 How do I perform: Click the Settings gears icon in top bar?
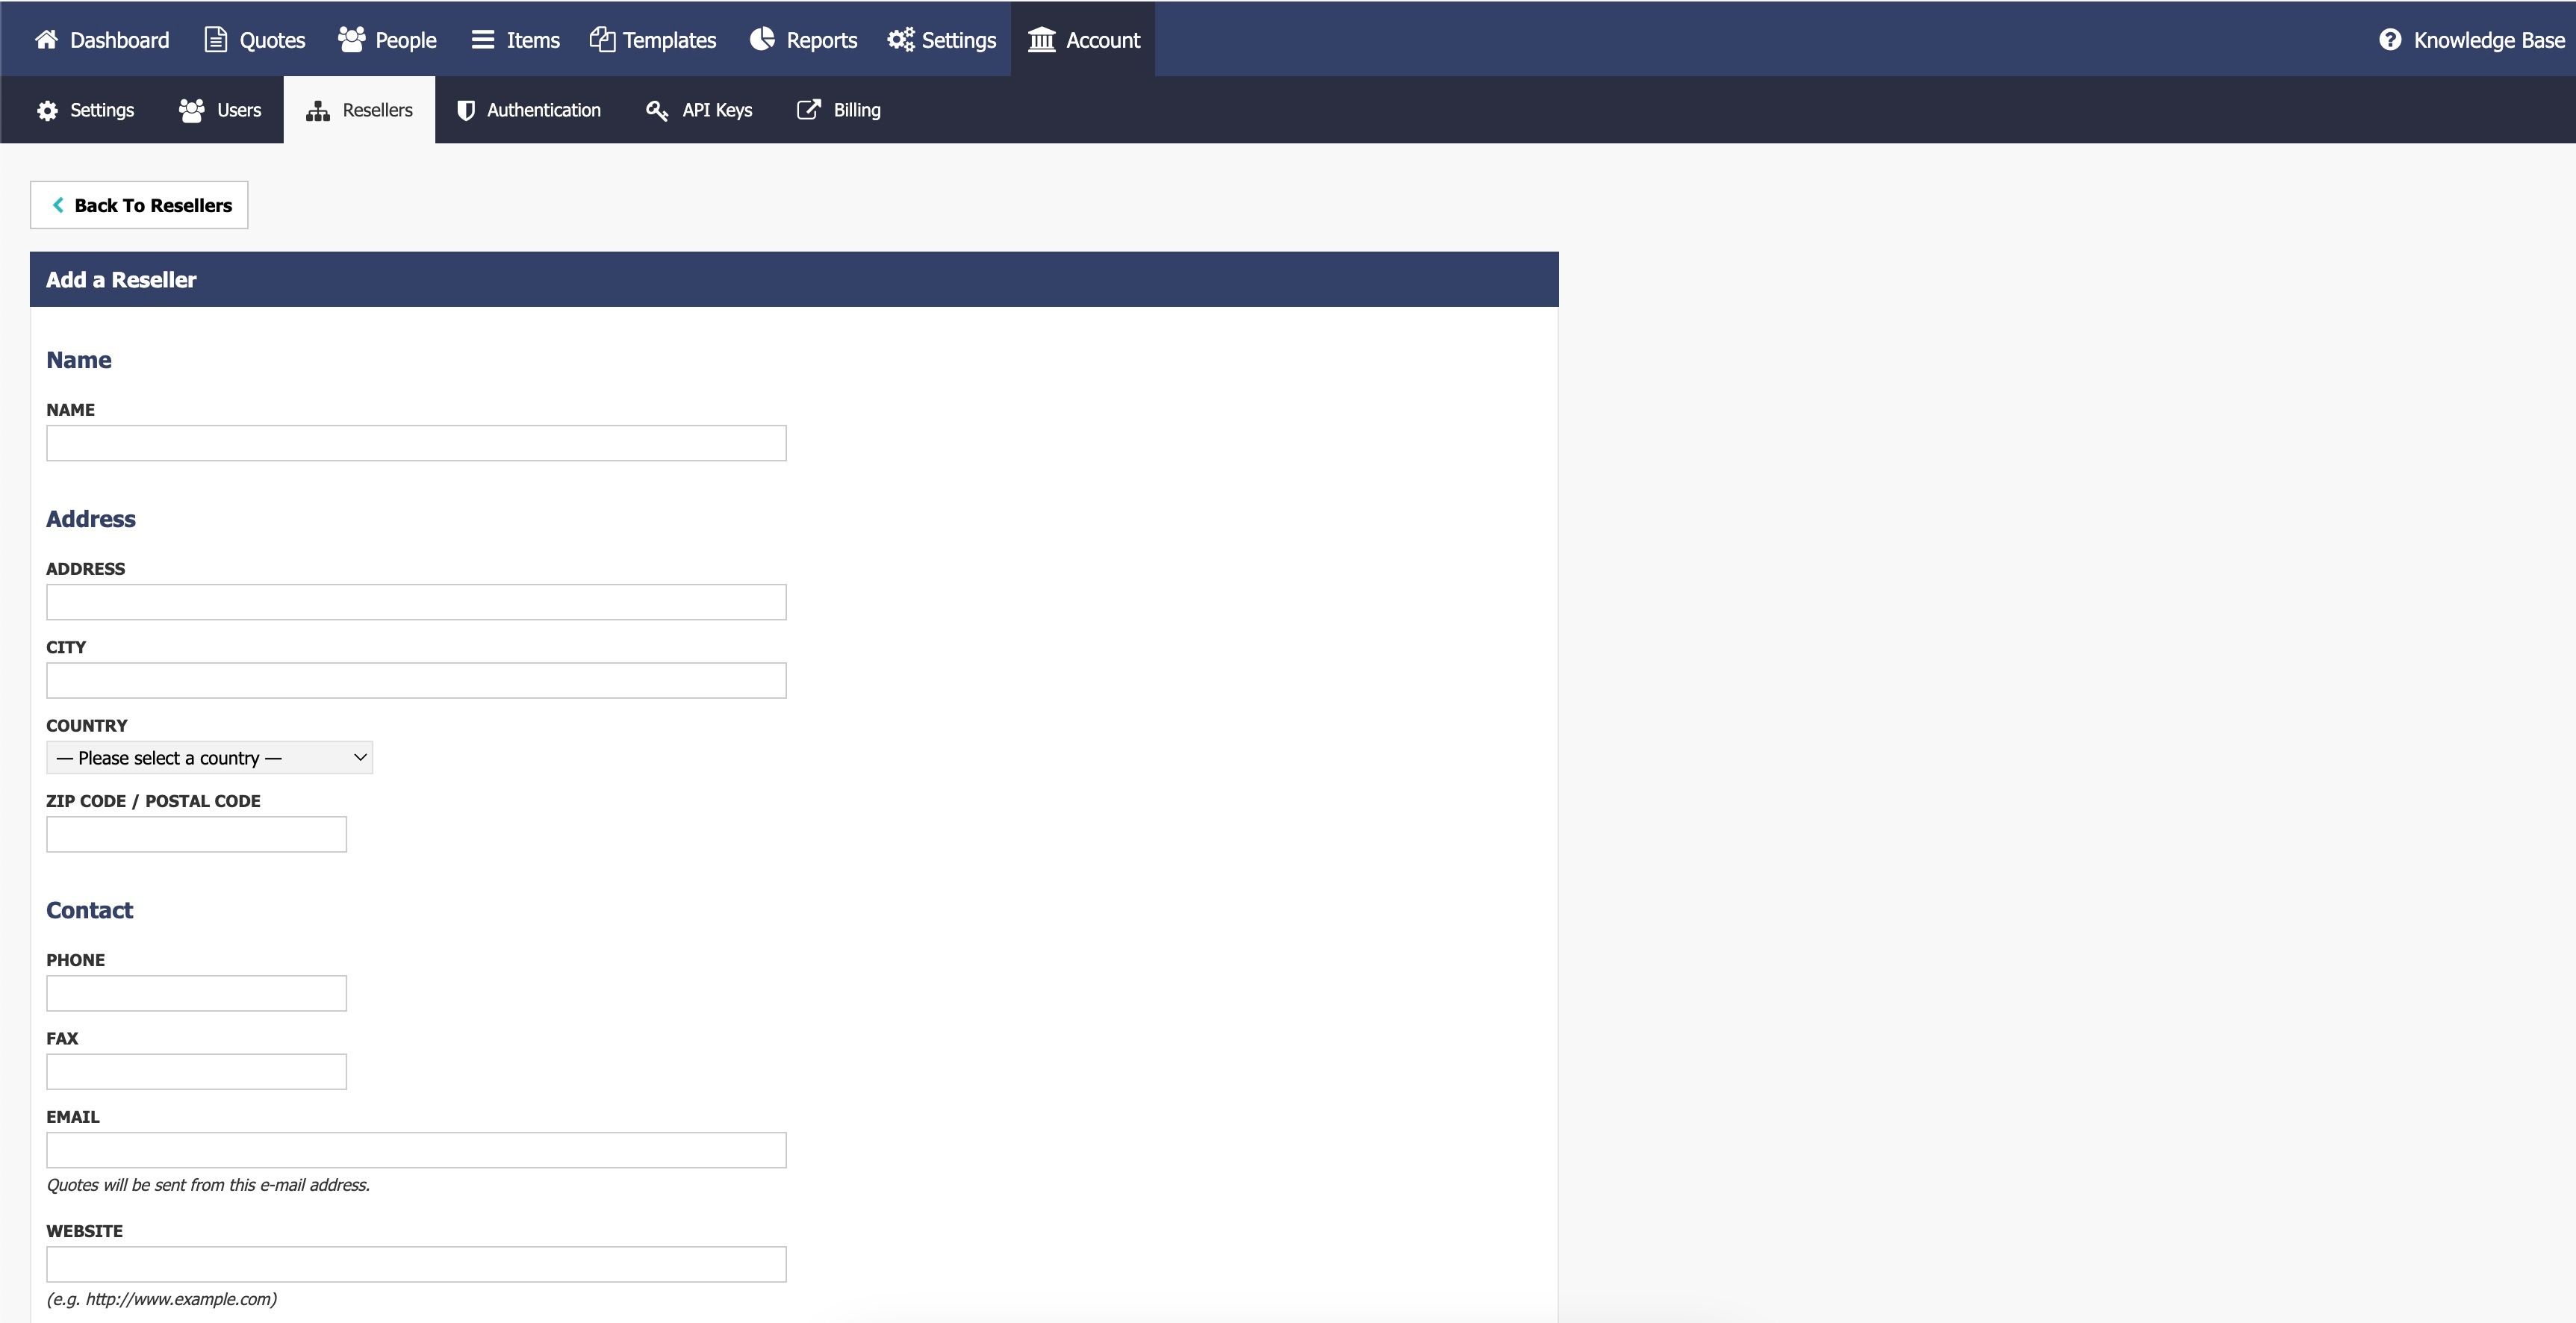coord(900,39)
